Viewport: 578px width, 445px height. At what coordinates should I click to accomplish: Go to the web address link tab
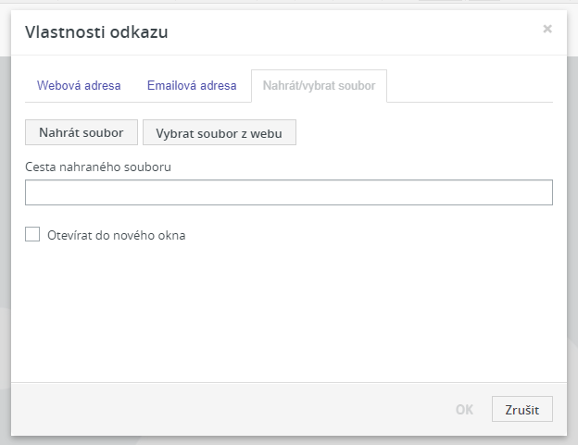pyautogui.click(x=79, y=86)
